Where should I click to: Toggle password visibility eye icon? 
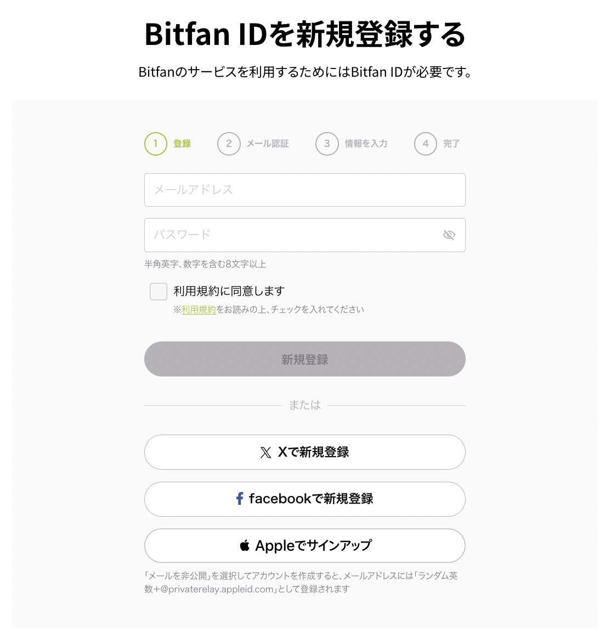point(449,235)
